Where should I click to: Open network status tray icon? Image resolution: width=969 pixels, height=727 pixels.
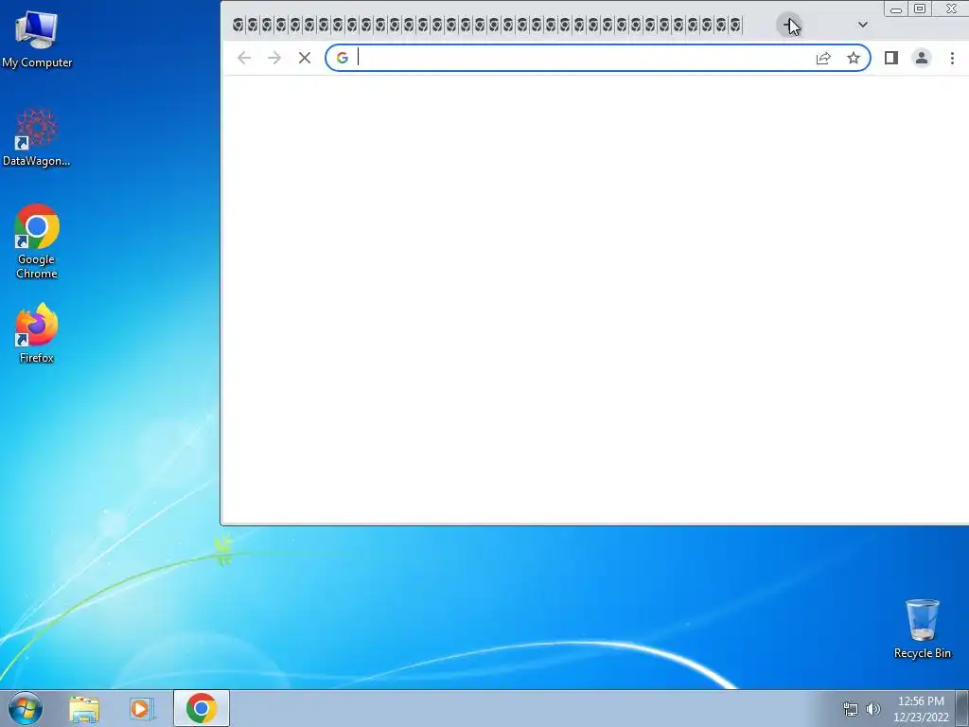(x=851, y=709)
